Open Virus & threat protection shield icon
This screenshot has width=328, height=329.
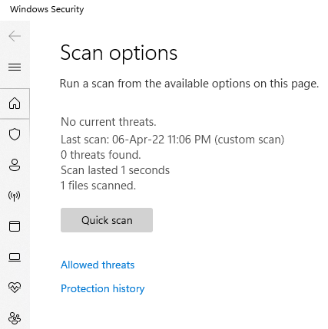point(15,134)
